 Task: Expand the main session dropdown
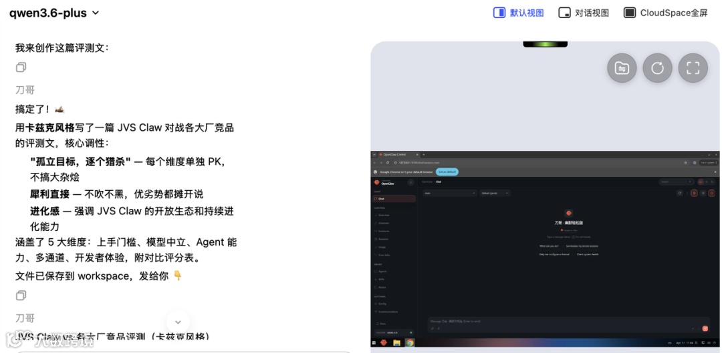click(450, 194)
